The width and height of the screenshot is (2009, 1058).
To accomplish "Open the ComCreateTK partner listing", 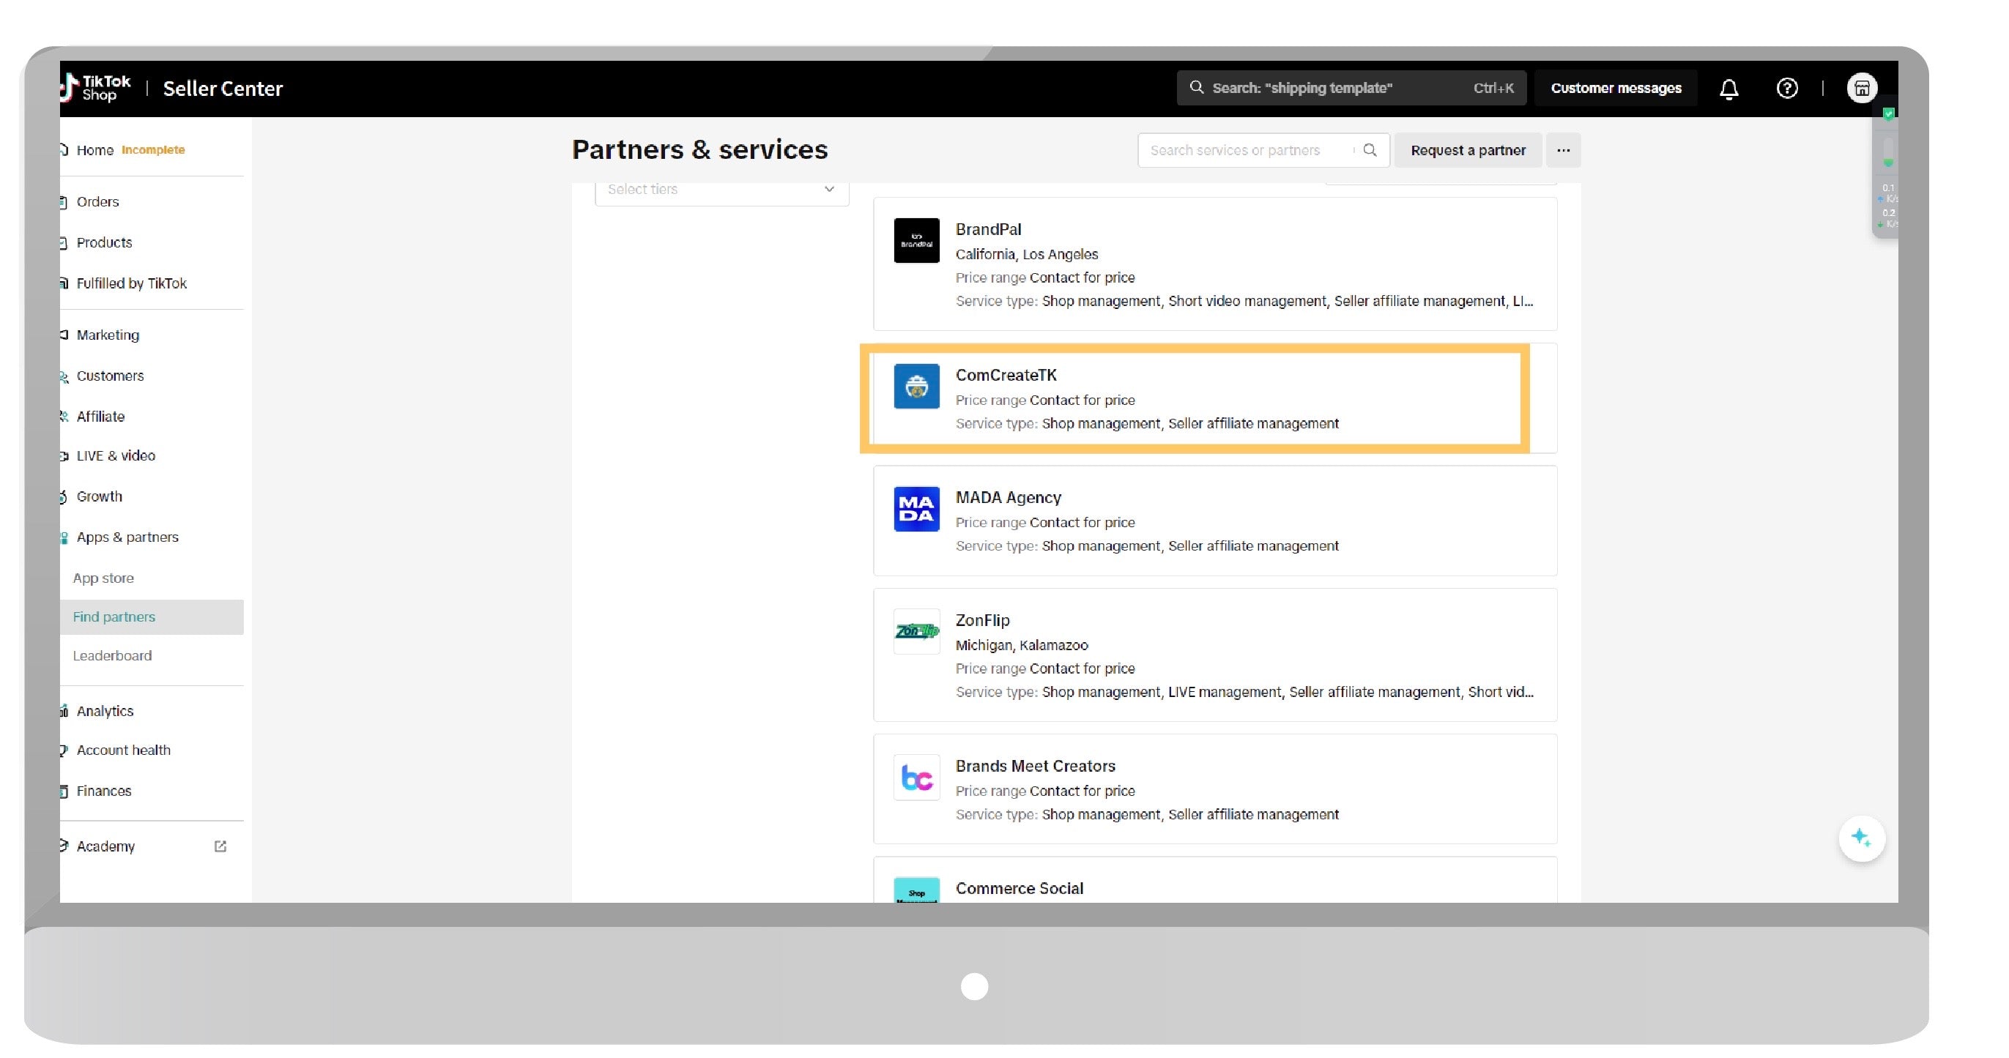I will [x=1006, y=375].
